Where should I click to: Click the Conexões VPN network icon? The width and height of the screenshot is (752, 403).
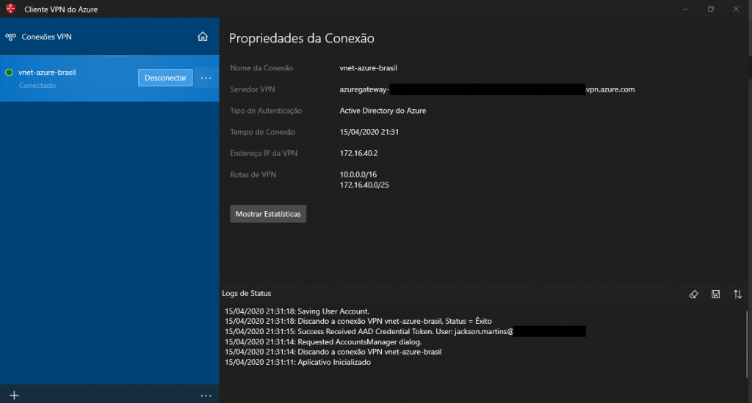[11, 37]
